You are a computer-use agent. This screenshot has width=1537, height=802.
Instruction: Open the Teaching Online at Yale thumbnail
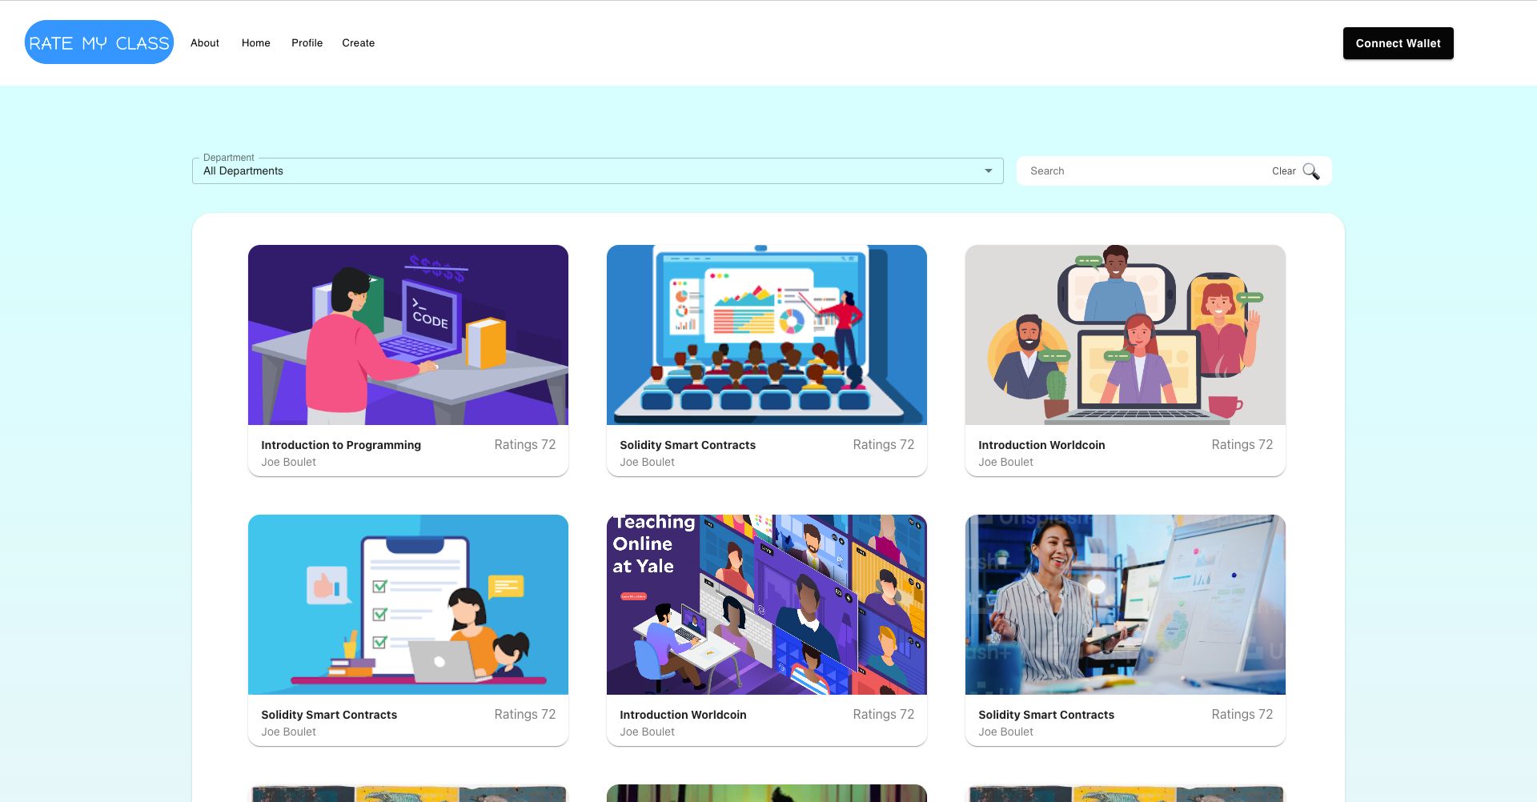point(767,604)
